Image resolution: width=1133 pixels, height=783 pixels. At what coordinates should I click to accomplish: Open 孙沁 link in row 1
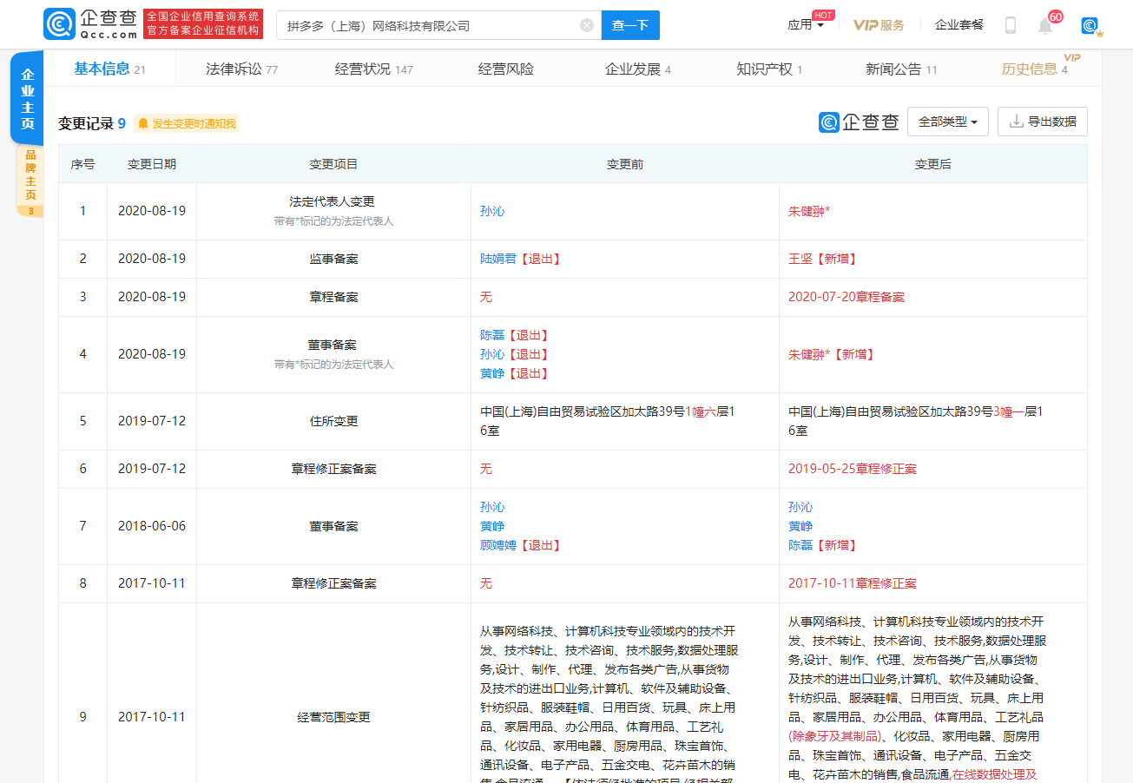coord(492,211)
